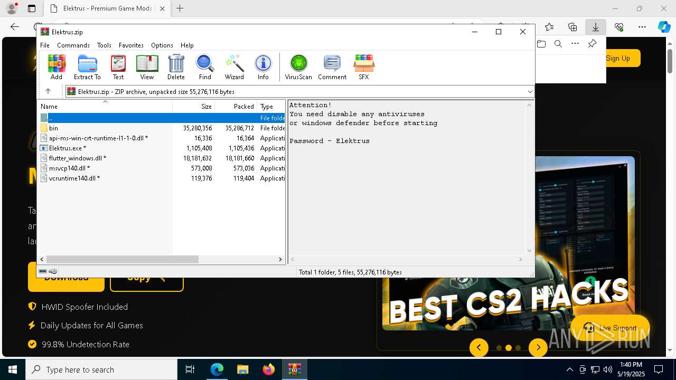Viewport: 676px width, 380px height.
Task: Open the Wizard tool
Action: [234, 67]
